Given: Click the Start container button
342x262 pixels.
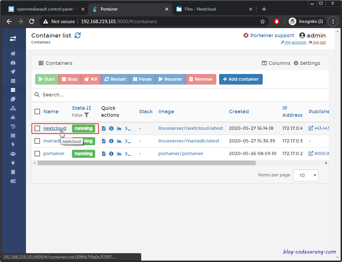Looking at the screenshot, I should pyautogui.click(x=47, y=79).
